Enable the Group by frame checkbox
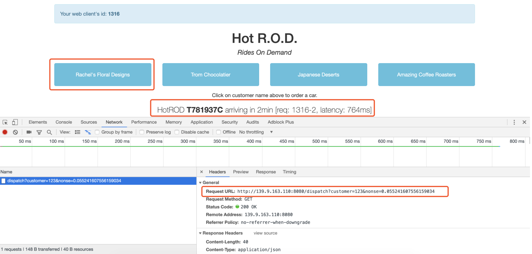 (x=97, y=132)
